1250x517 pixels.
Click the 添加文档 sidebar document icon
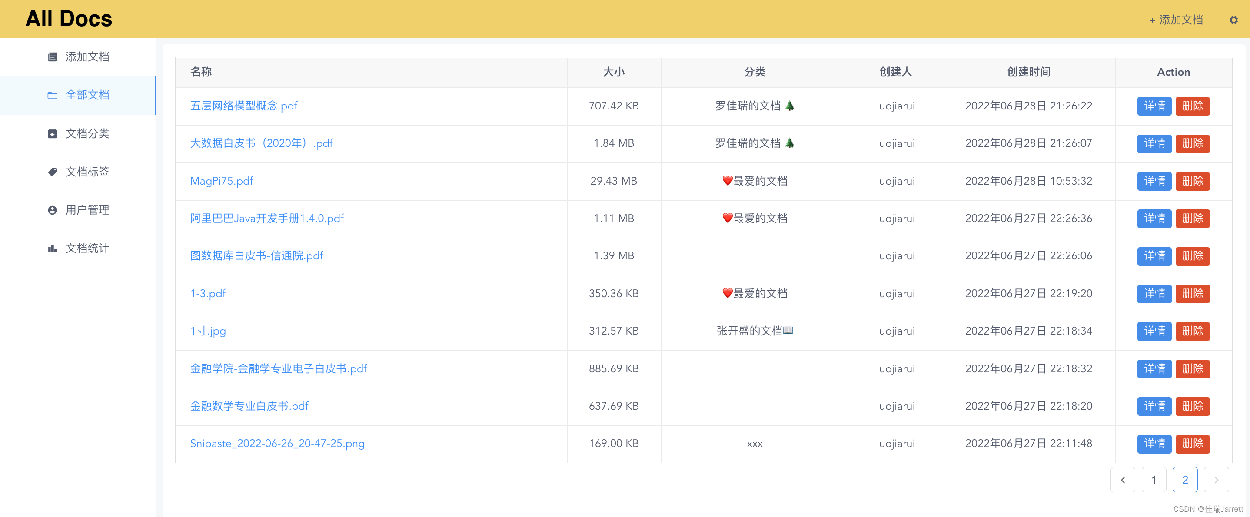tap(53, 57)
